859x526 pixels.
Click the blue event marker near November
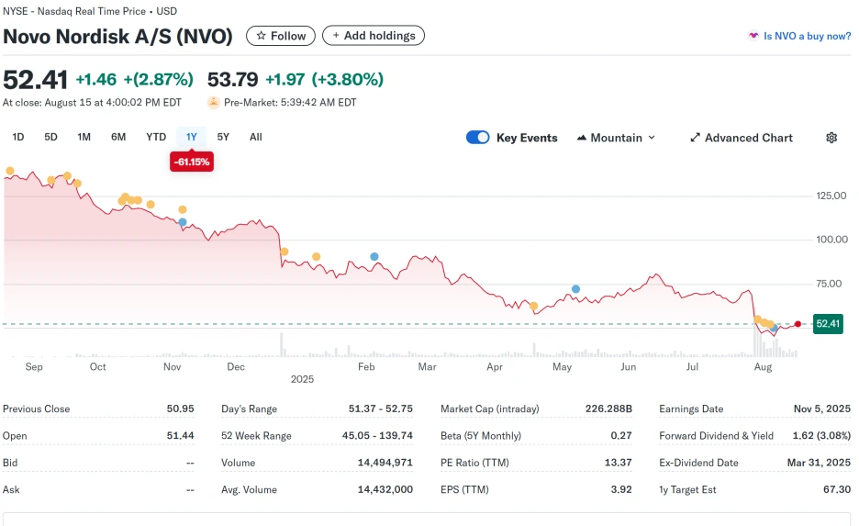(x=183, y=222)
